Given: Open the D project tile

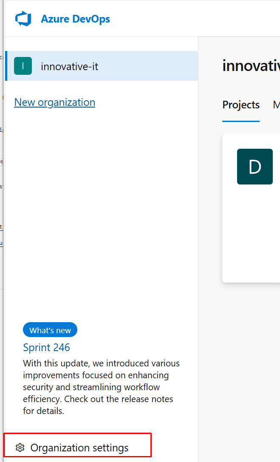Looking at the screenshot, I should 255,167.
